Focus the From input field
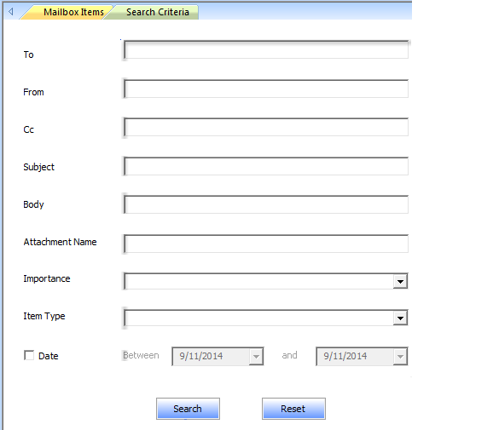The height and width of the screenshot is (430, 499). pos(266,89)
